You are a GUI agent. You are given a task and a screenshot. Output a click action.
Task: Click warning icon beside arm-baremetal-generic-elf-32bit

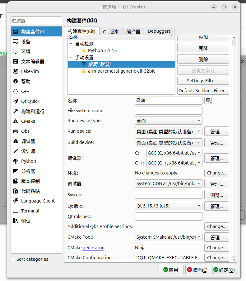point(84,71)
